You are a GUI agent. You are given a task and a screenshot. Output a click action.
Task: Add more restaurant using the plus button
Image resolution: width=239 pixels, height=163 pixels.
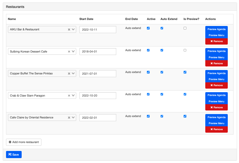tap(24, 142)
